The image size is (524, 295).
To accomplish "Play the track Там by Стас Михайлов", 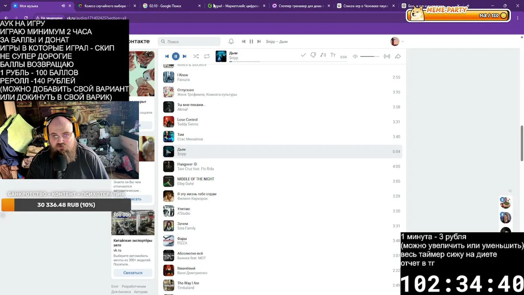I will pos(282,136).
